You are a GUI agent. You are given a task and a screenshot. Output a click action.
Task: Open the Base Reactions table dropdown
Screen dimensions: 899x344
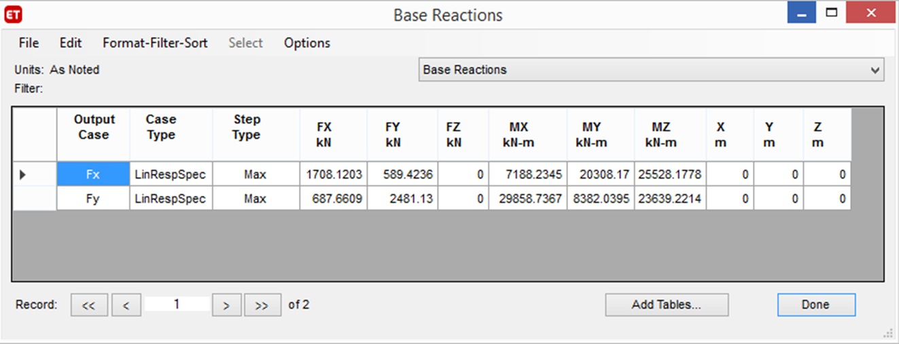pos(875,70)
